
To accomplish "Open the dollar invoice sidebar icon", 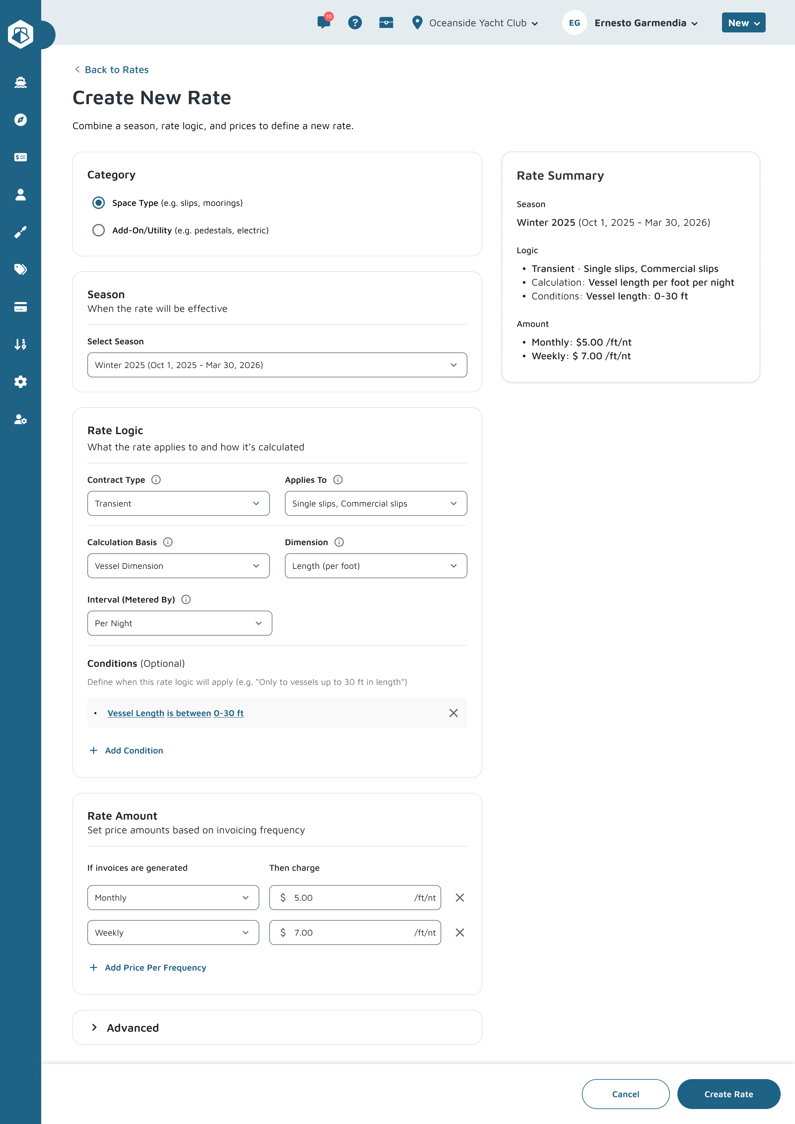I will 21,157.
